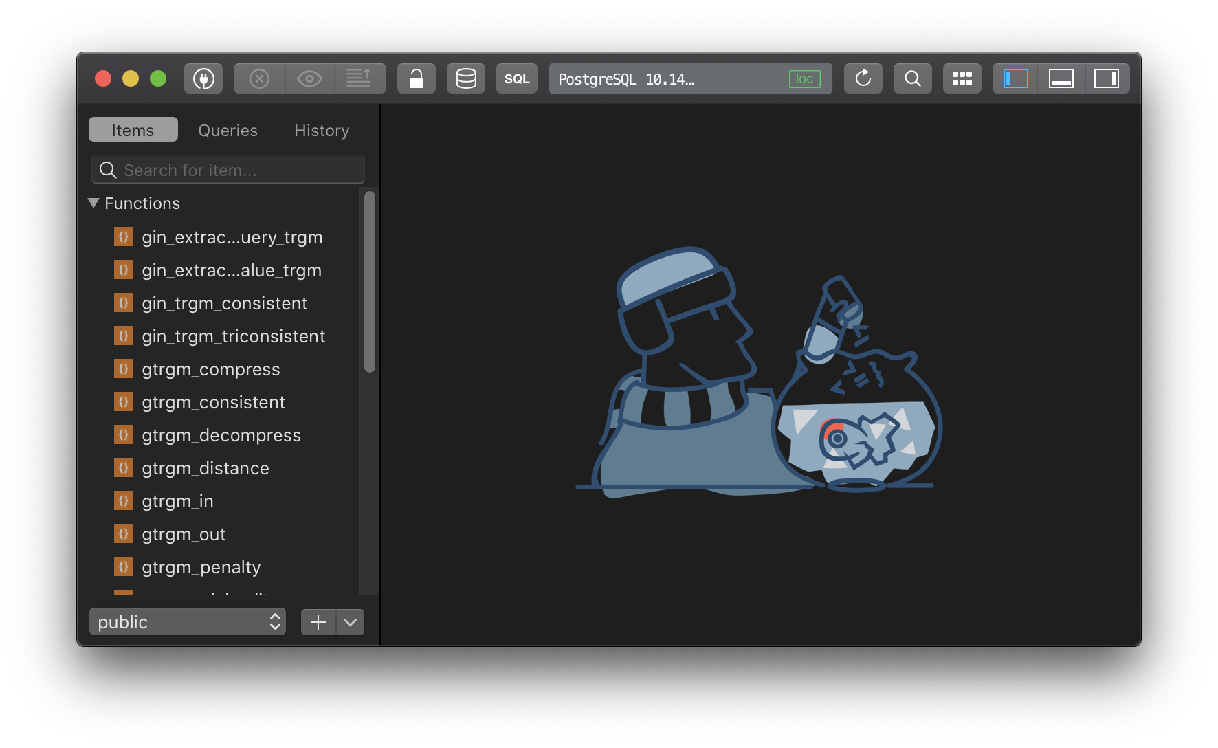Open the chevron menu beside plus

tap(351, 622)
